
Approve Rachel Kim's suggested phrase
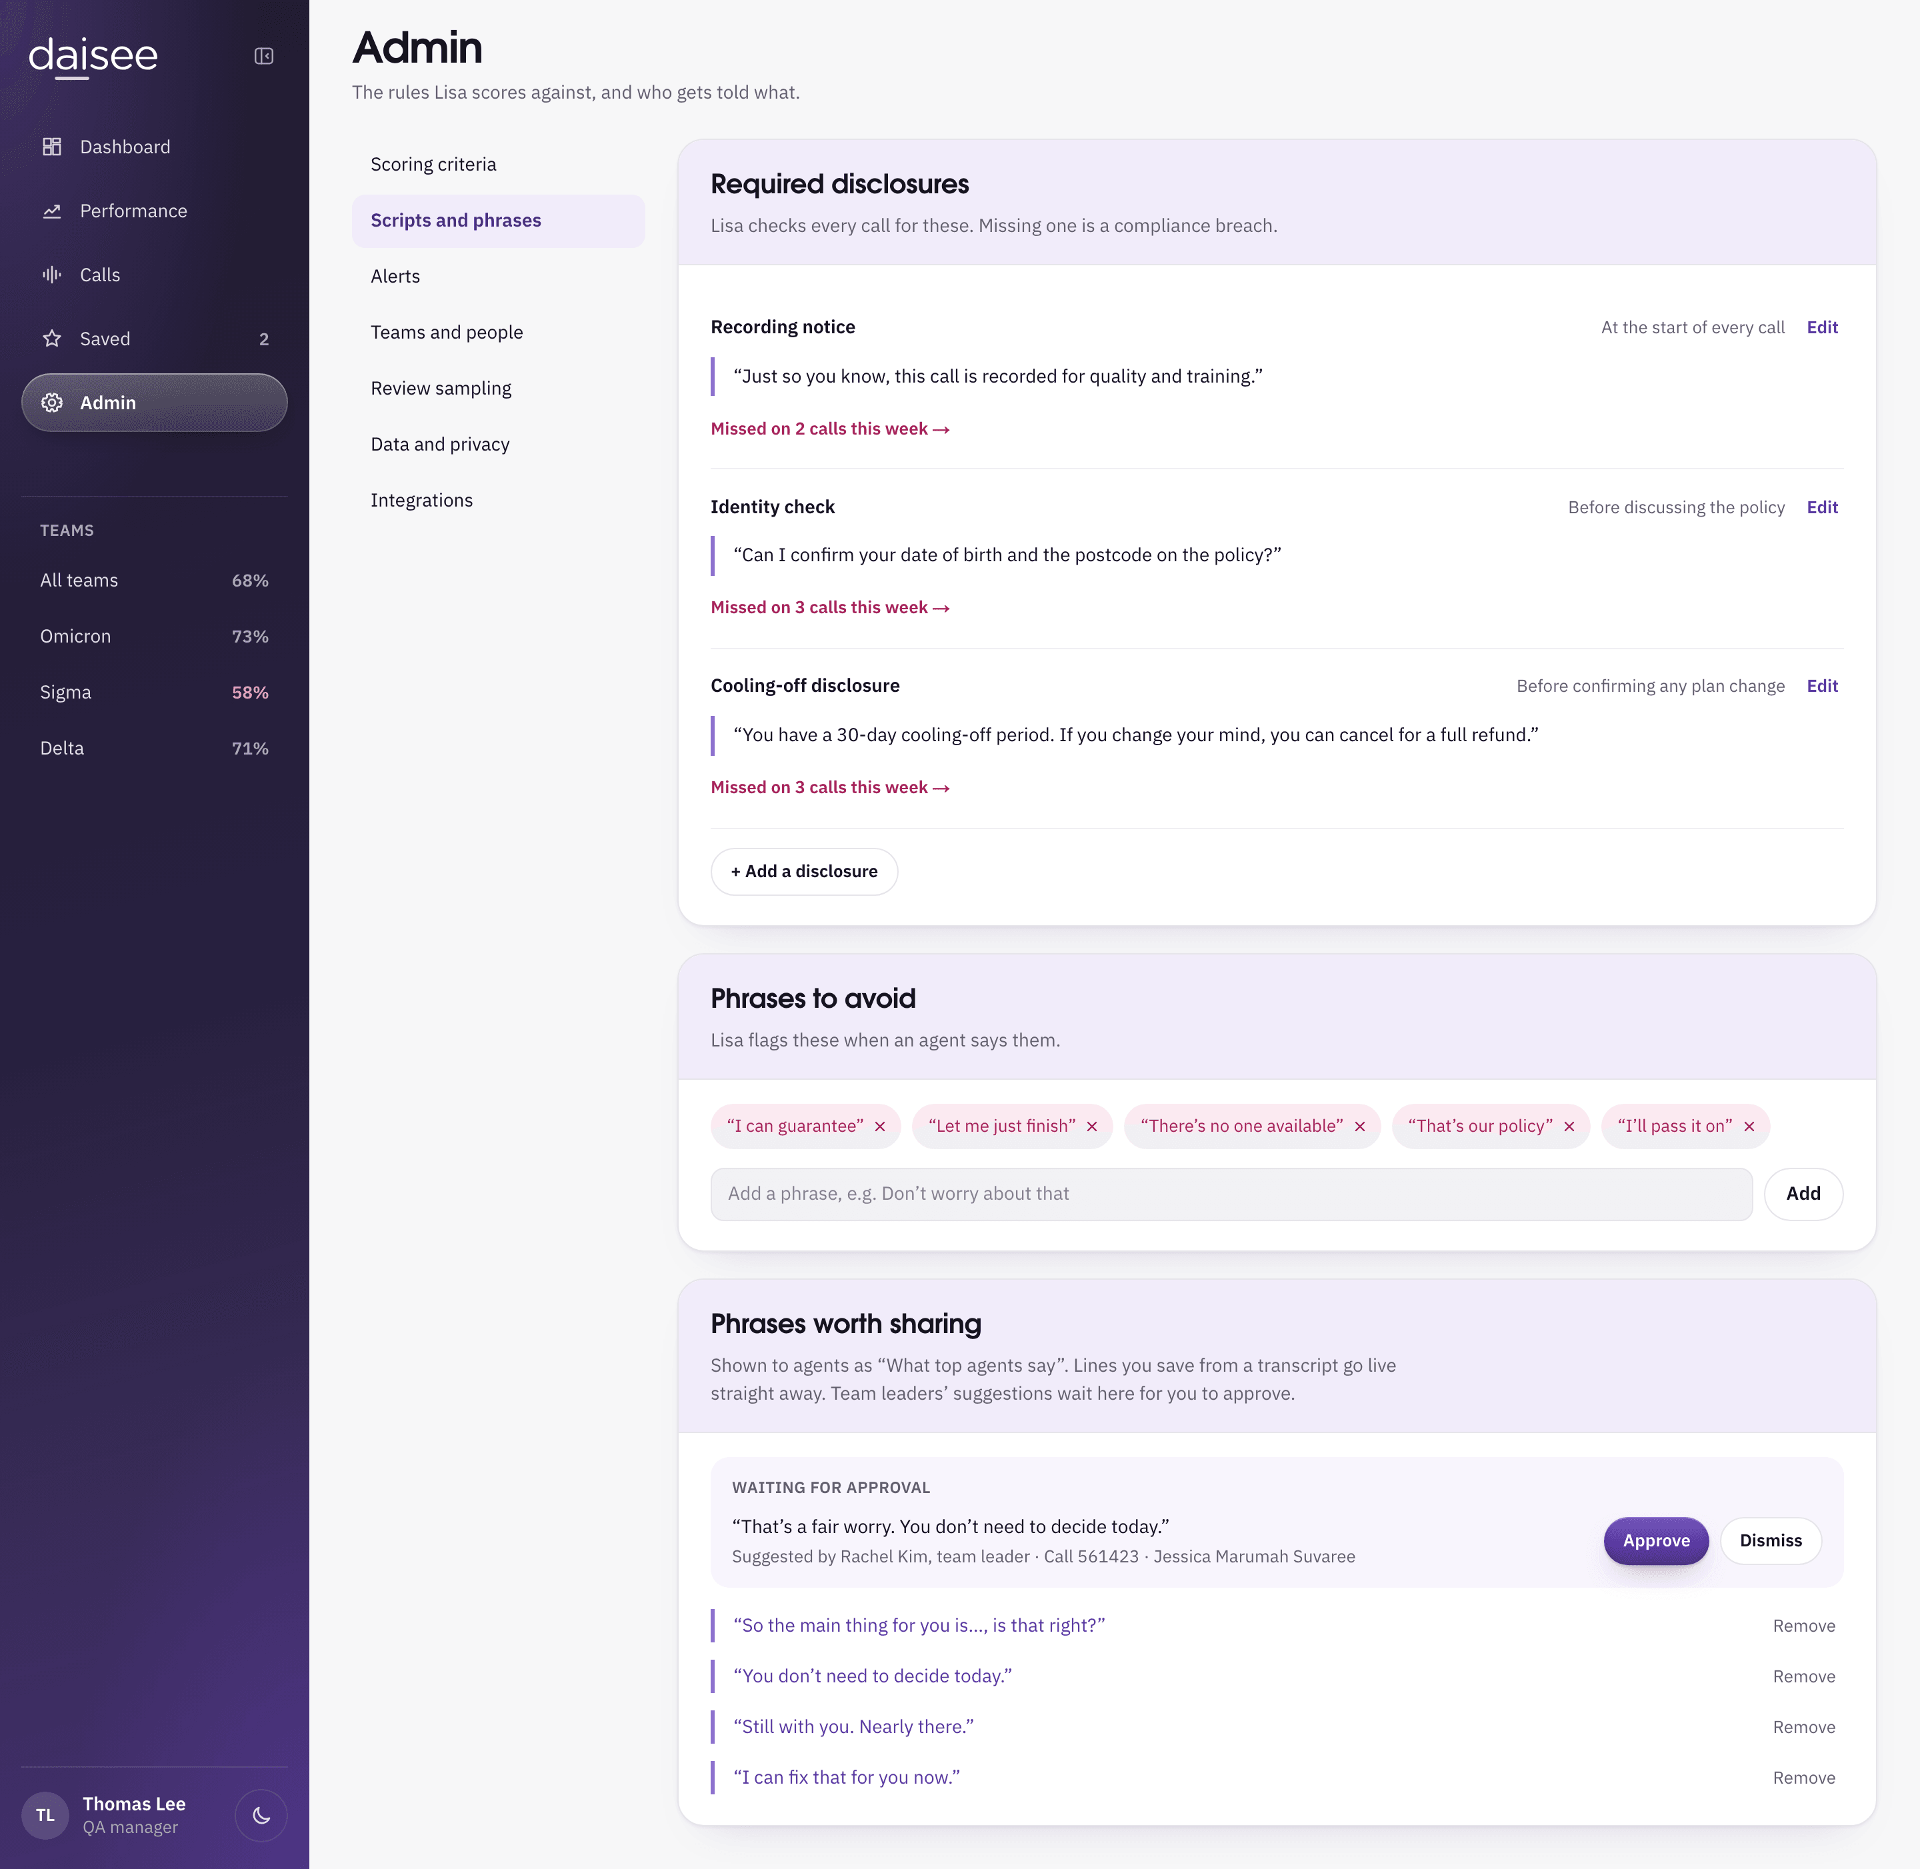[x=1656, y=1540]
